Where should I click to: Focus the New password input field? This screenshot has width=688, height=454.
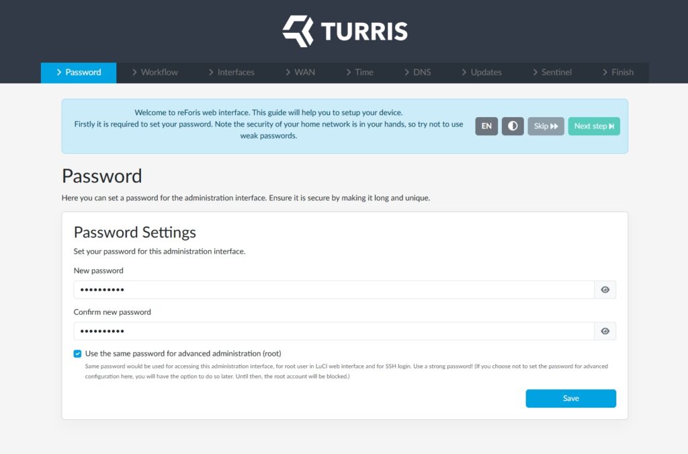[334, 290]
